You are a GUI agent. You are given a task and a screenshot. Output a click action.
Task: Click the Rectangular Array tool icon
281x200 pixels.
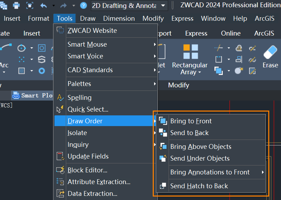(191, 52)
